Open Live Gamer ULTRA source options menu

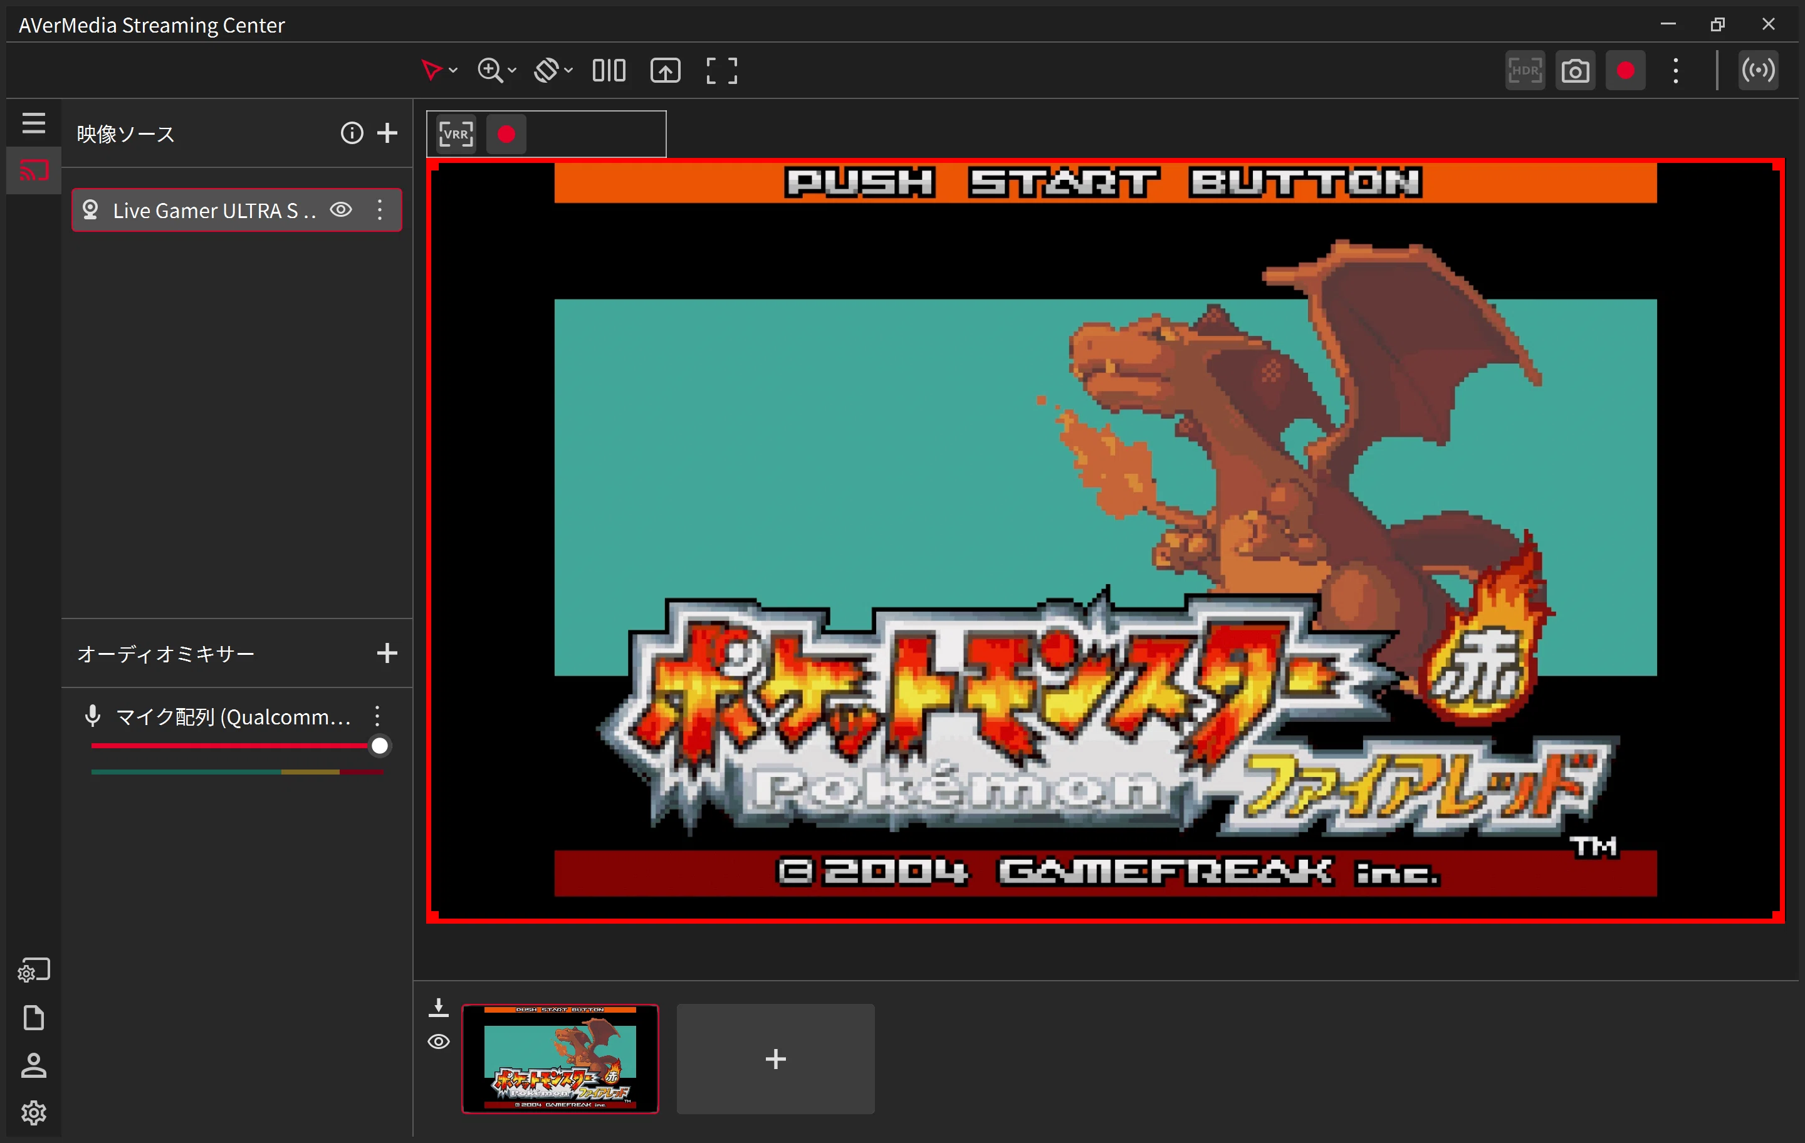tap(380, 210)
